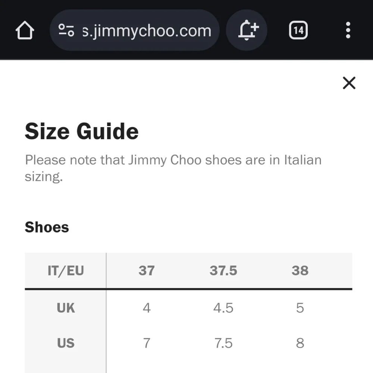
Task: Select IT/EU size 38 in the table
Action: click(x=300, y=271)
